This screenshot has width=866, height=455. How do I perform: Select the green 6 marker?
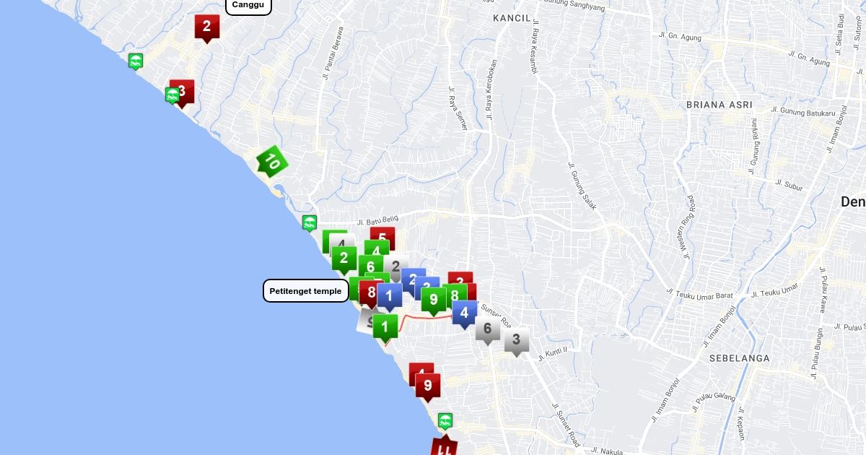[x=370, y=266]
